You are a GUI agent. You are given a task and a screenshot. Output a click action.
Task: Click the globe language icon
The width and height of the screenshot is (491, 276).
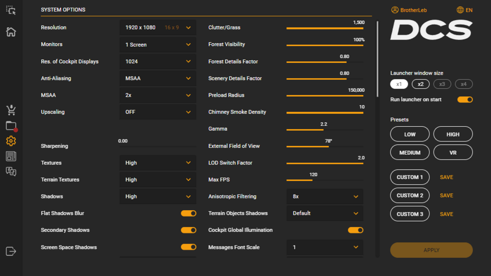pos(460,10)
